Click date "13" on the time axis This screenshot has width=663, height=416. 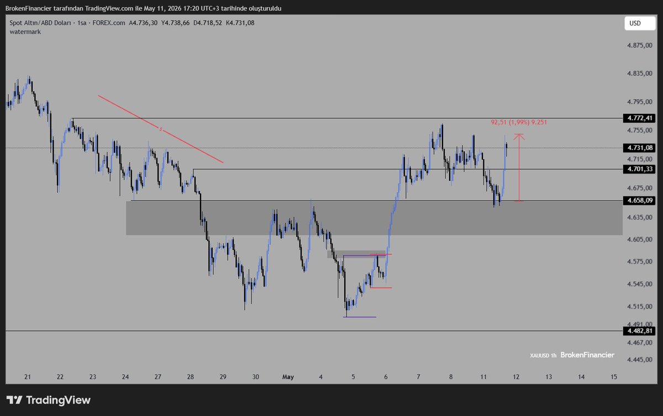[549, 377]
